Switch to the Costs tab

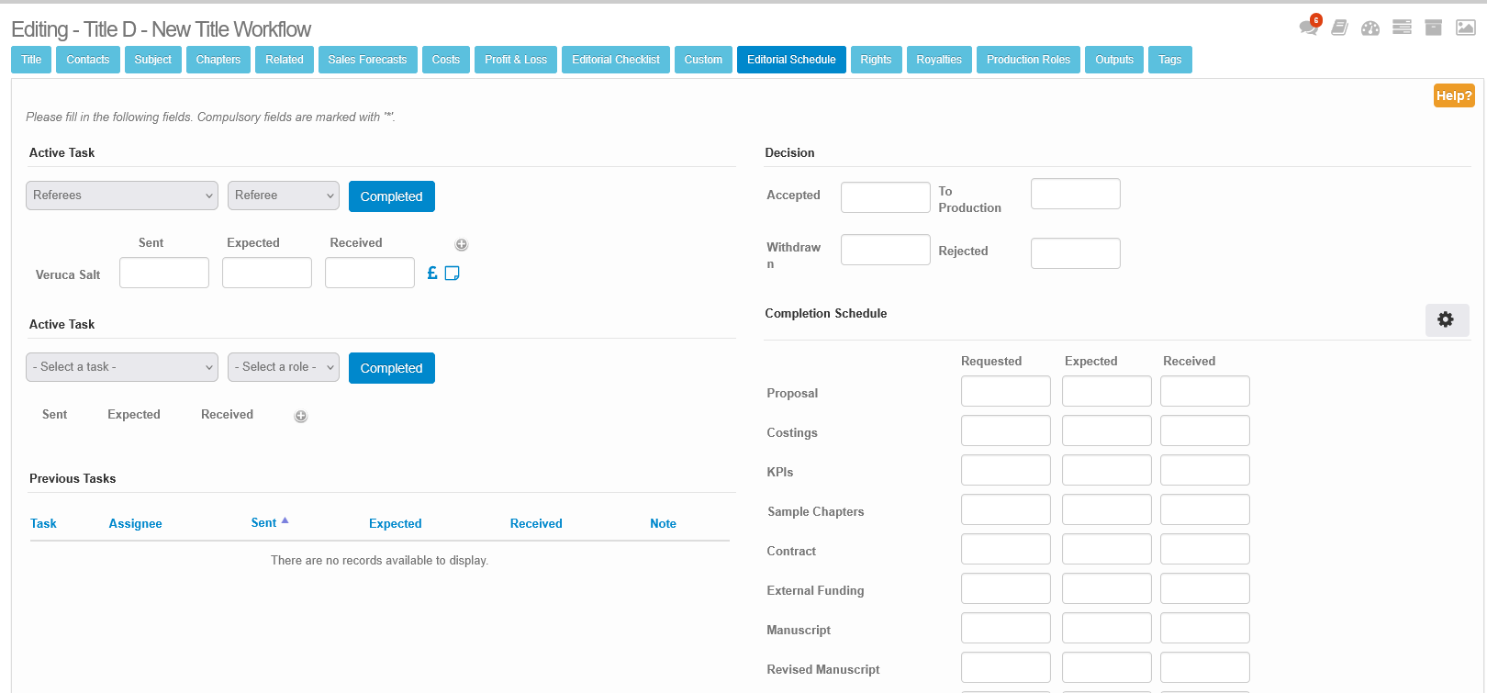[446, 60]
